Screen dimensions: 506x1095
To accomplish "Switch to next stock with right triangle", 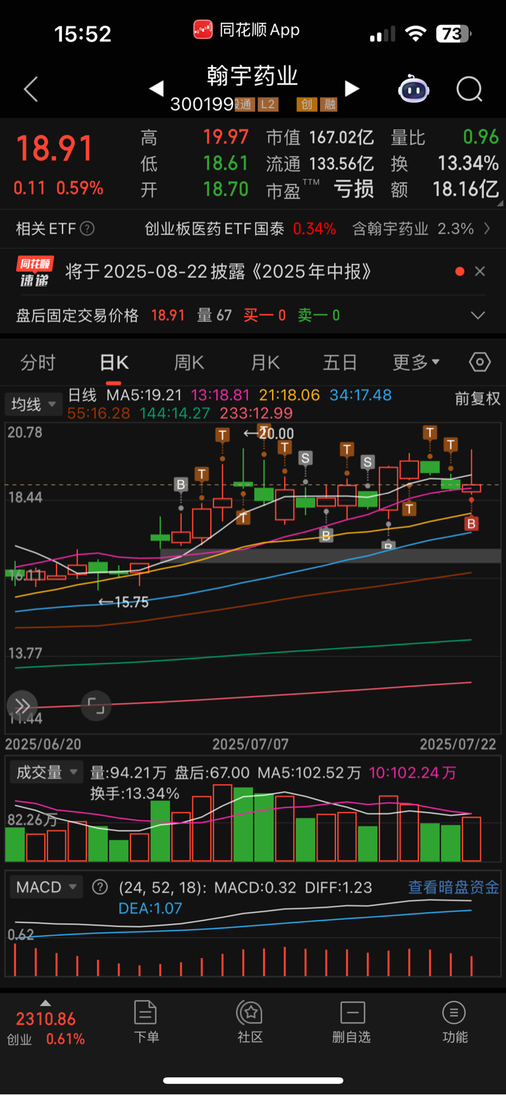I will click(x=352, y=88).
